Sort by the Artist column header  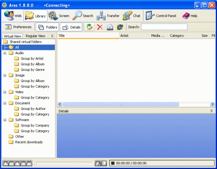134,36
